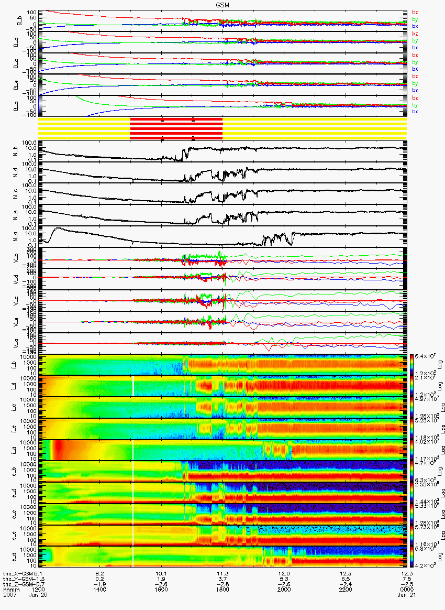This screenshot has height=610, width=445.
Task: Click the 6.4×10^7 color scale maximum
Action: (x=425, y=356)
